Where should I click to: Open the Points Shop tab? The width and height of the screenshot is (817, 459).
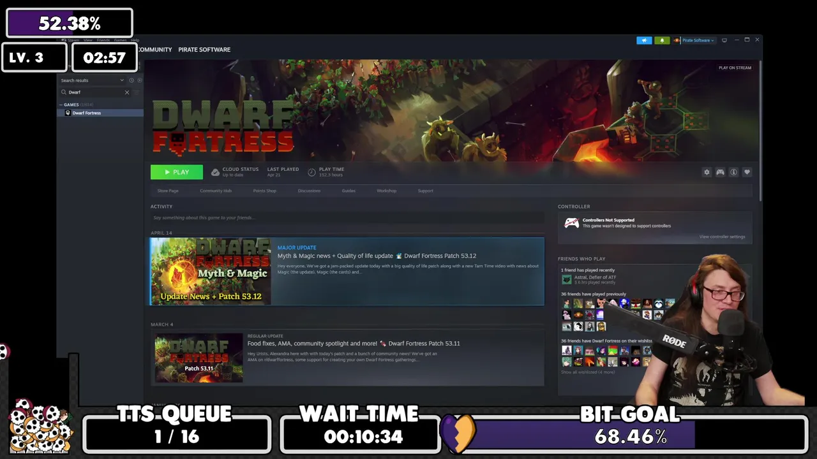264,191
